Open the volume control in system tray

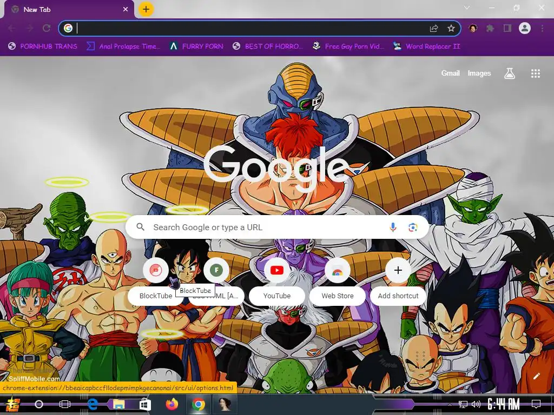coord(476,404)
